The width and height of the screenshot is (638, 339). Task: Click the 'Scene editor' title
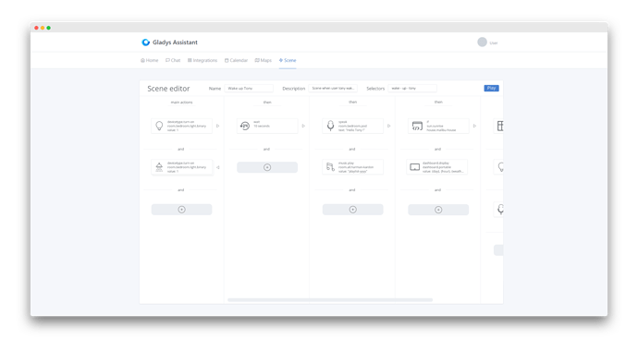(x=168, y=89)
